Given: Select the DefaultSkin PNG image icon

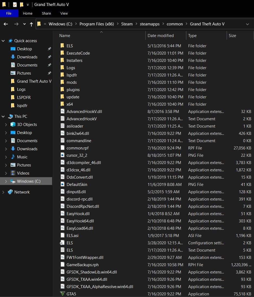Looking at the screenshot, I should (x=63, y=184).
